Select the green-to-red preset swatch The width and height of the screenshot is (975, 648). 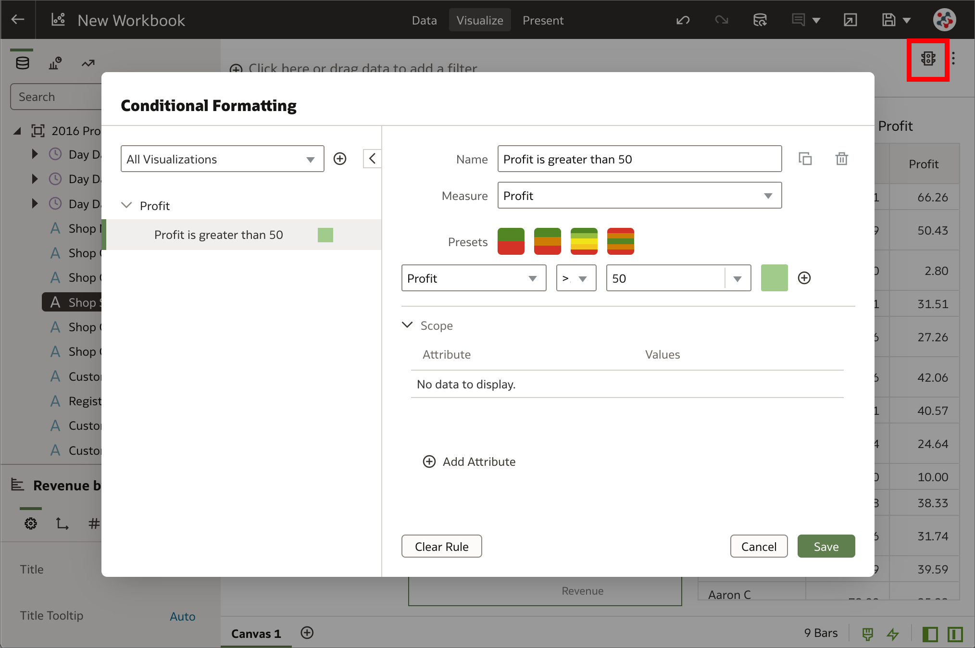pos(511,241)
